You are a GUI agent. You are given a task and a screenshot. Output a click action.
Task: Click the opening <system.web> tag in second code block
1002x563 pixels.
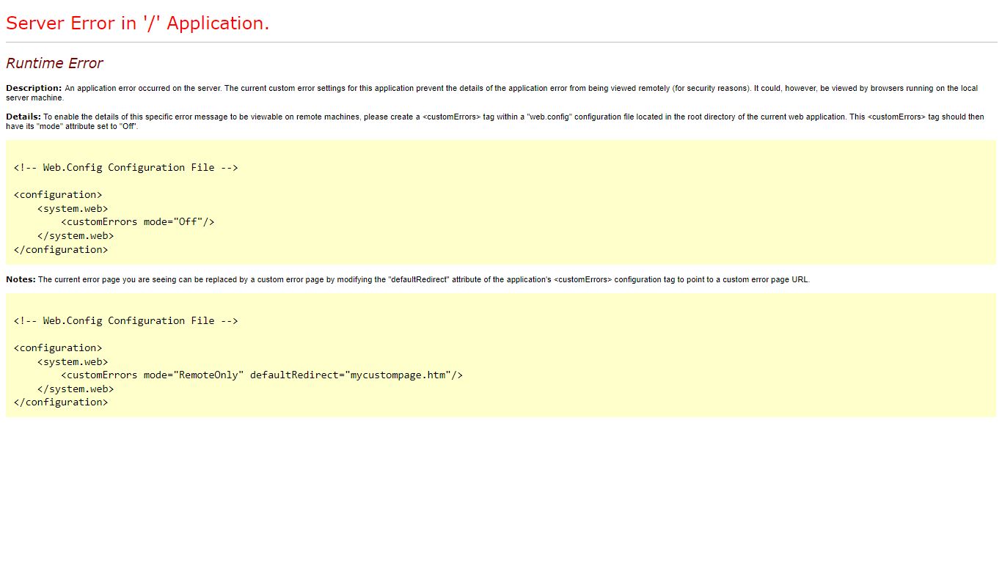pos(73,361)
